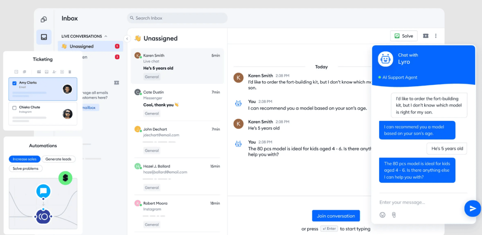The width and height of the screenshot is (482, 235).
Task: Uncheck the Amy Clarks ticket checkbox
Action: pos(15,82)
